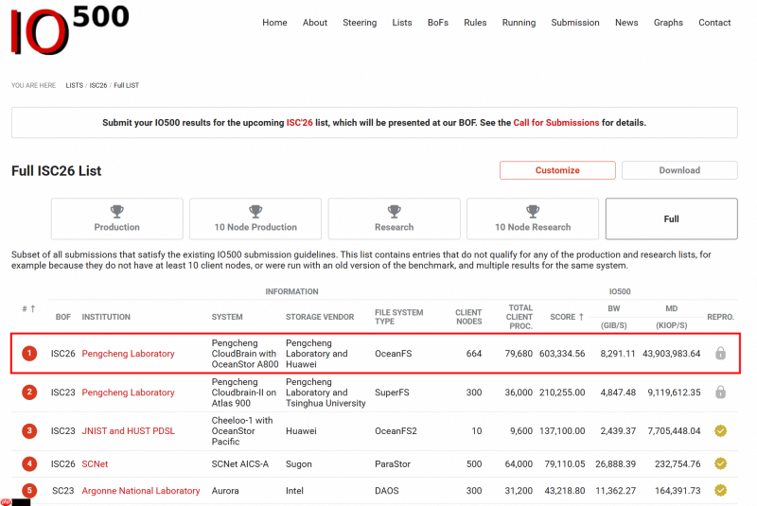
Task: Click the Sugon storage vendor cell
Action: [299, 463]
